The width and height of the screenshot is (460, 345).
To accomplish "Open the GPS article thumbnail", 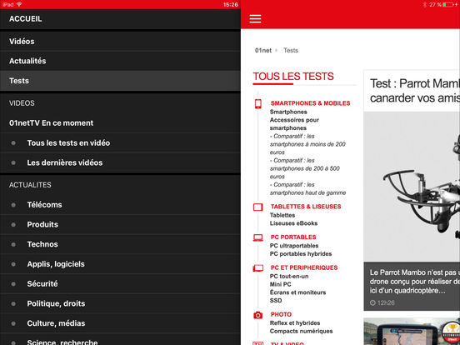I will tap(412, 332).
